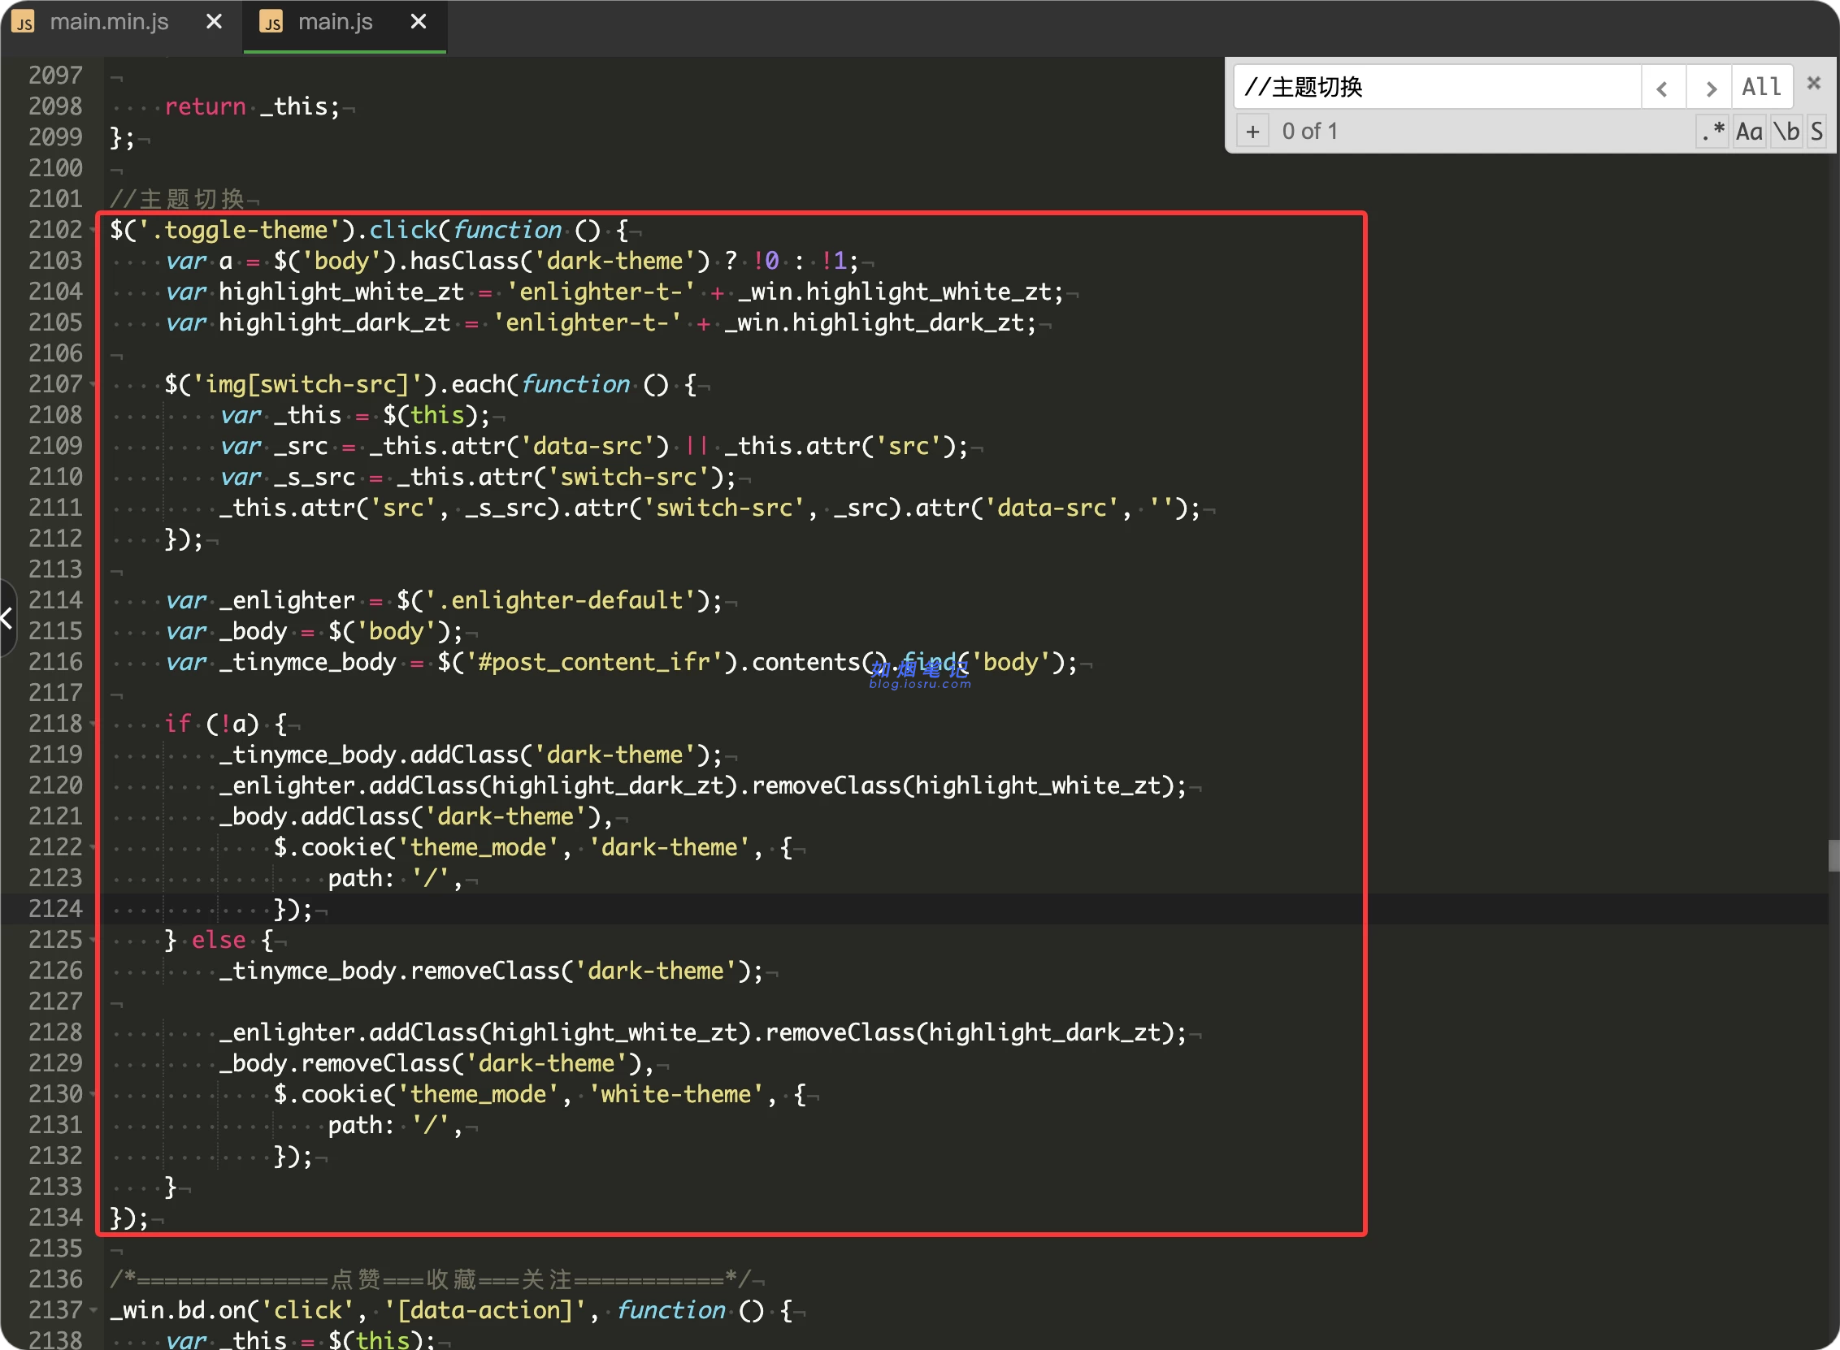This screenshot has height=1350, width=1840.
Task: Click the '0 of 1' match counter
Action: point(1309,131)
